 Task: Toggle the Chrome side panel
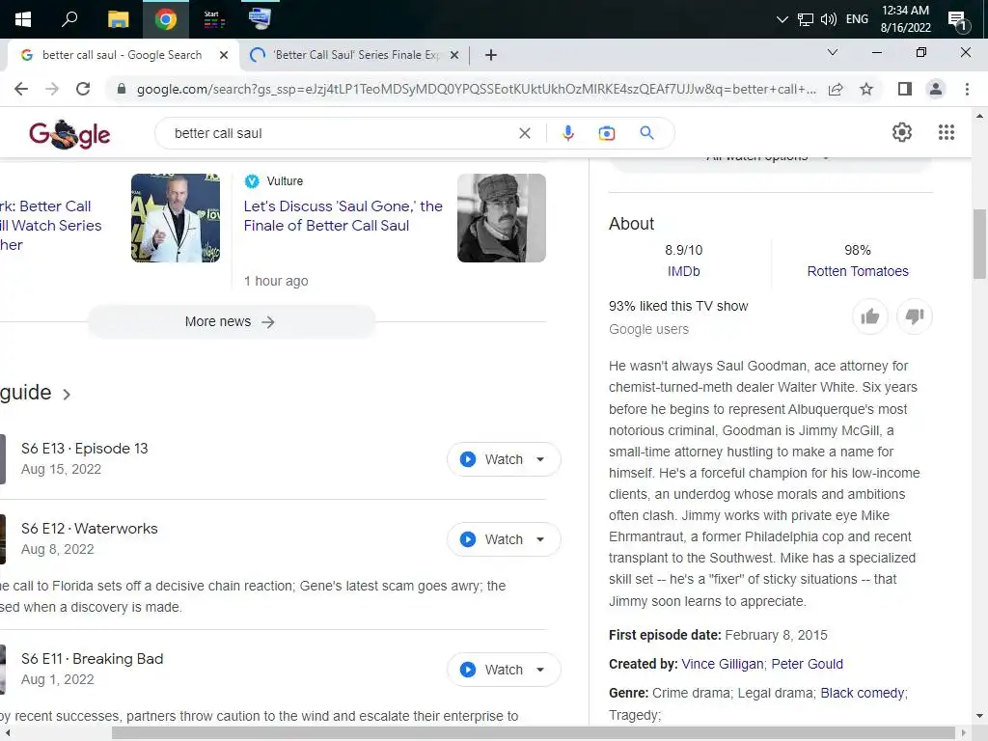(x=905, y=90)
